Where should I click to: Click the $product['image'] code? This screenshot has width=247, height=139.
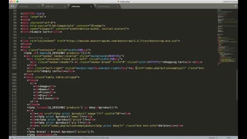click(84, 114)
